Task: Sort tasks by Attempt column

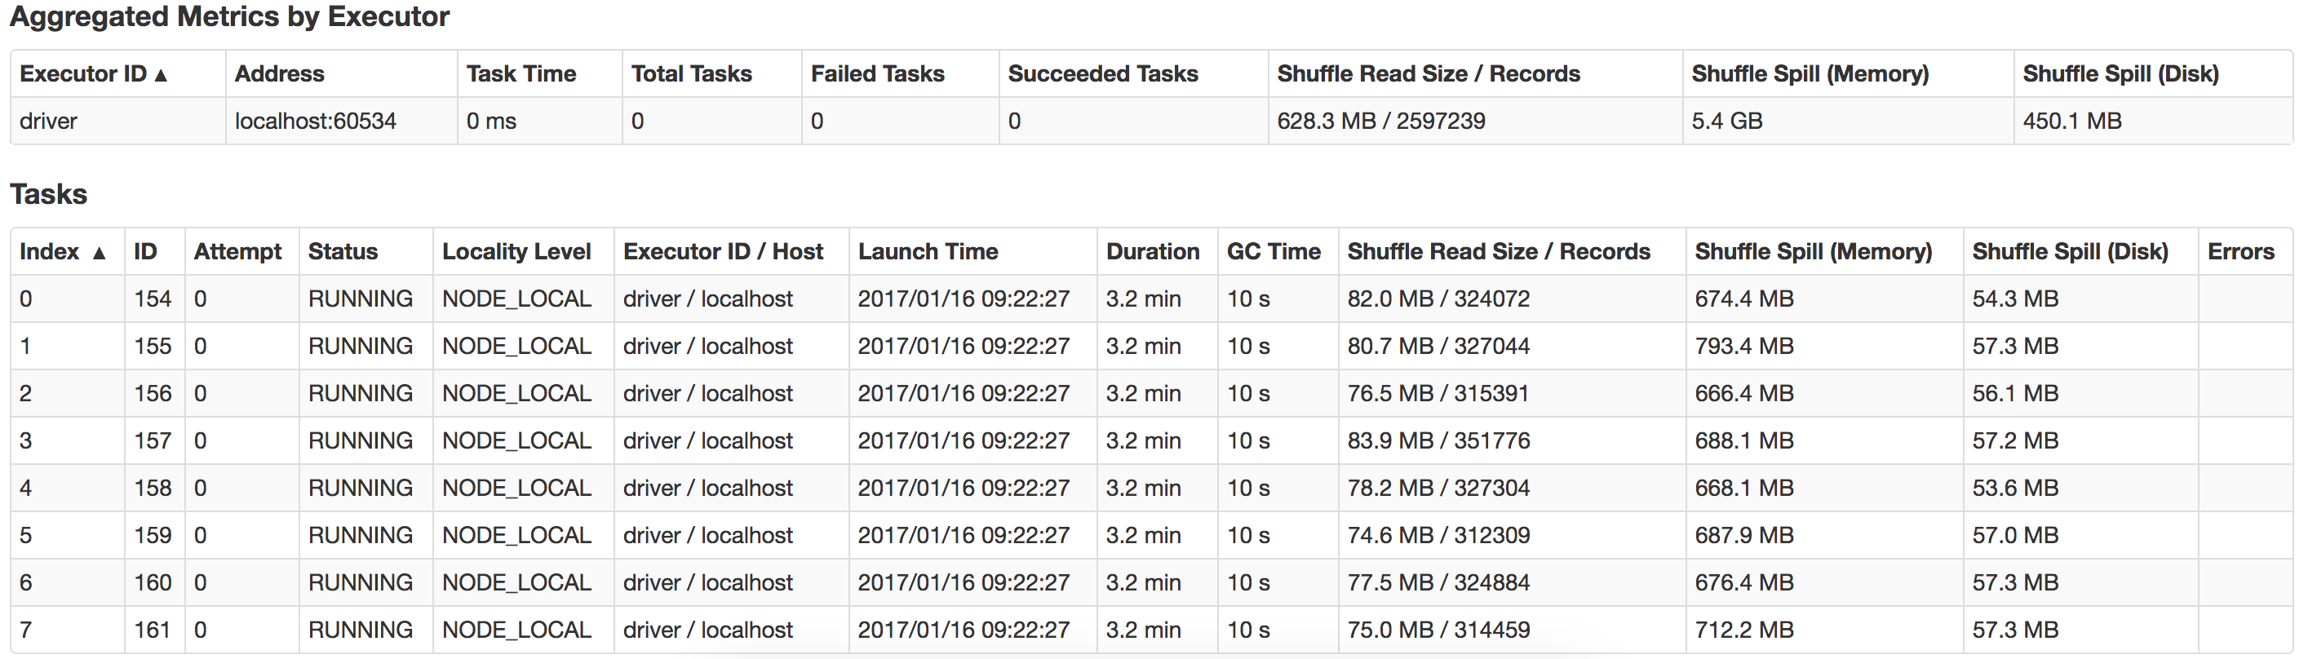Action: click(x=237, y=252)
